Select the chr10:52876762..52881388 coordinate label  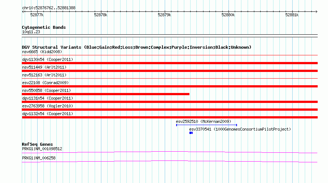49,8
